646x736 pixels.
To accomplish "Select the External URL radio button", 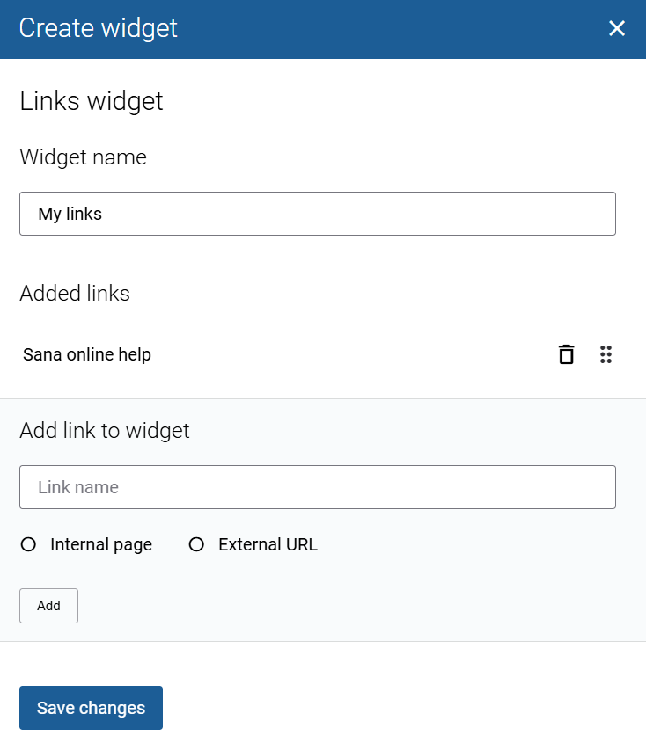I will tap(196, 544).
